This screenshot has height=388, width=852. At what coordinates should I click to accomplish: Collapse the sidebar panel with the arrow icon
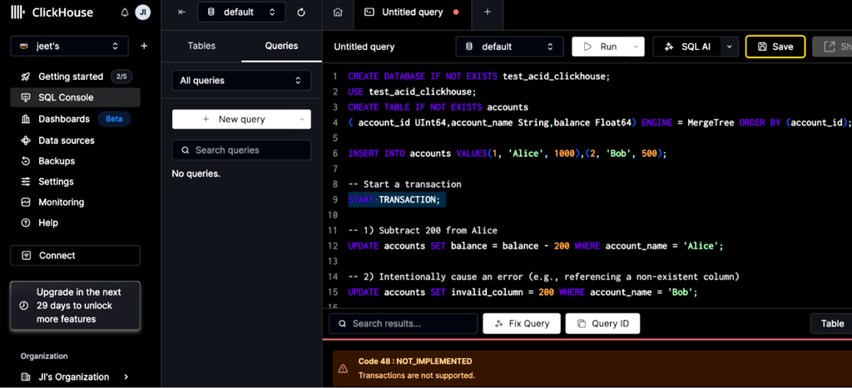(182, 12)
